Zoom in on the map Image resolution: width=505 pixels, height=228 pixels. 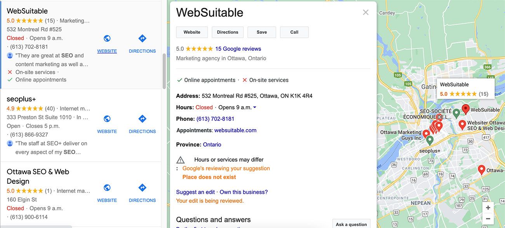tap(488, 208)
